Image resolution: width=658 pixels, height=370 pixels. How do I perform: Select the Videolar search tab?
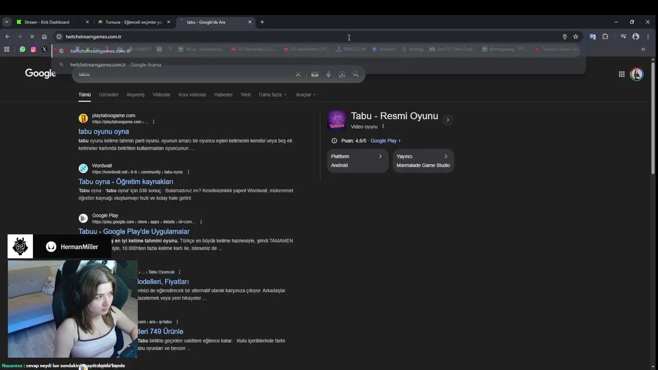pos(161,95)
